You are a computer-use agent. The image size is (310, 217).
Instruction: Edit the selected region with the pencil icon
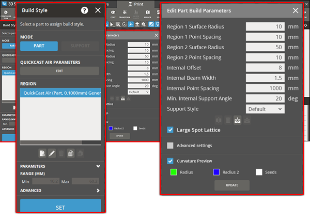coord(52,153)
